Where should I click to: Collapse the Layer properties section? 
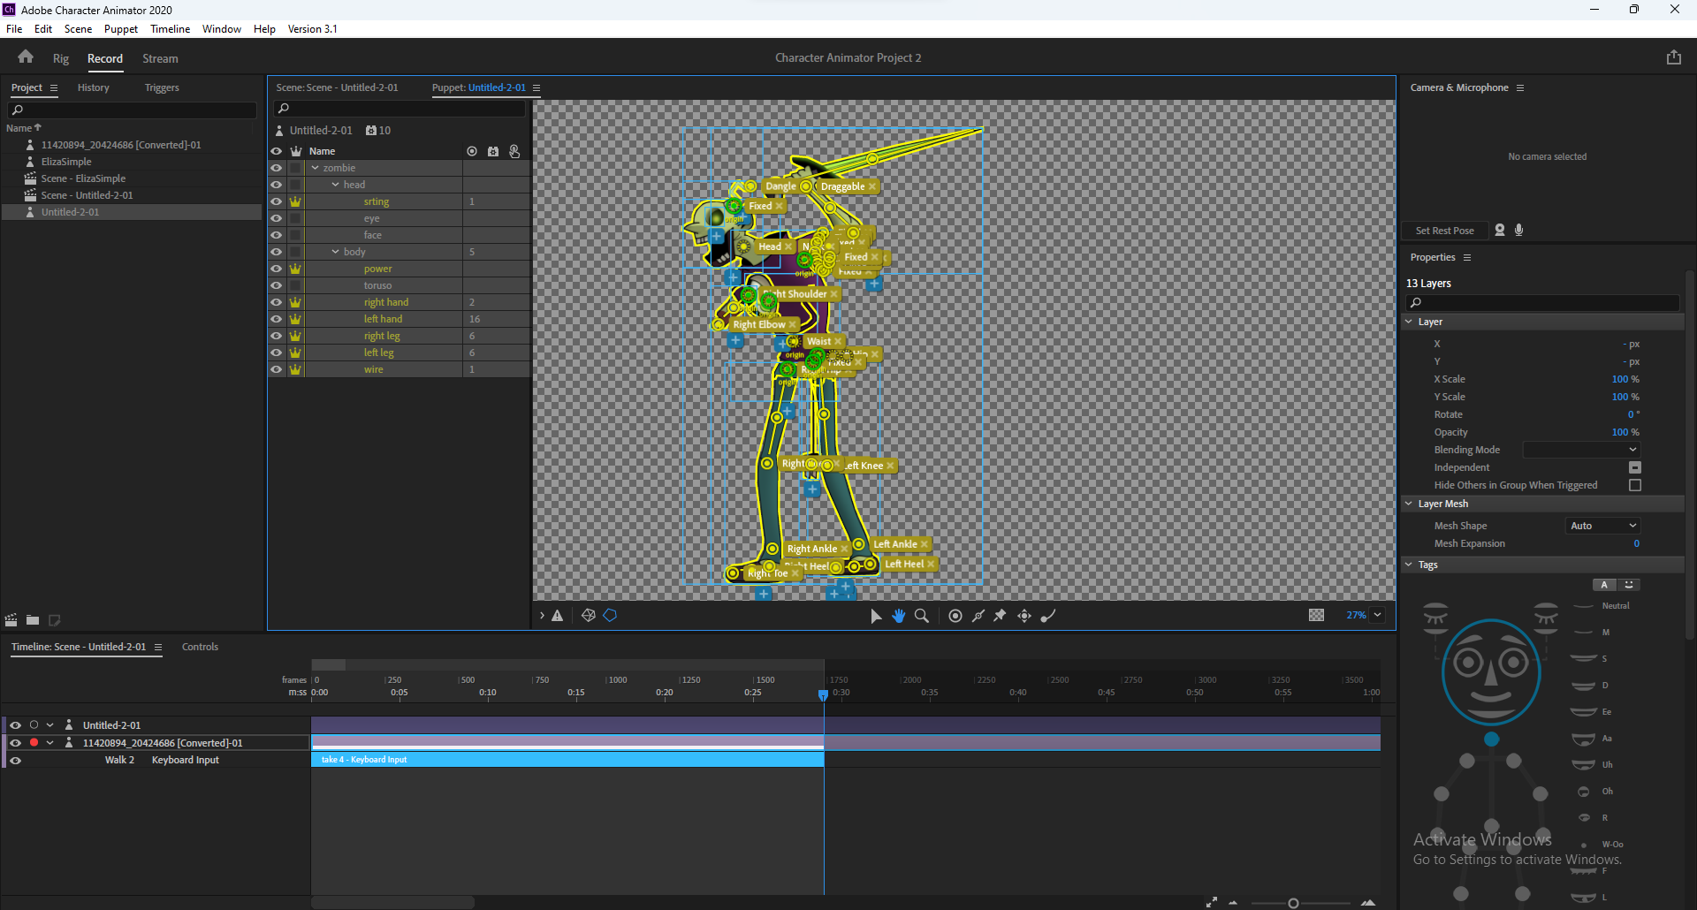(1409, 322)
